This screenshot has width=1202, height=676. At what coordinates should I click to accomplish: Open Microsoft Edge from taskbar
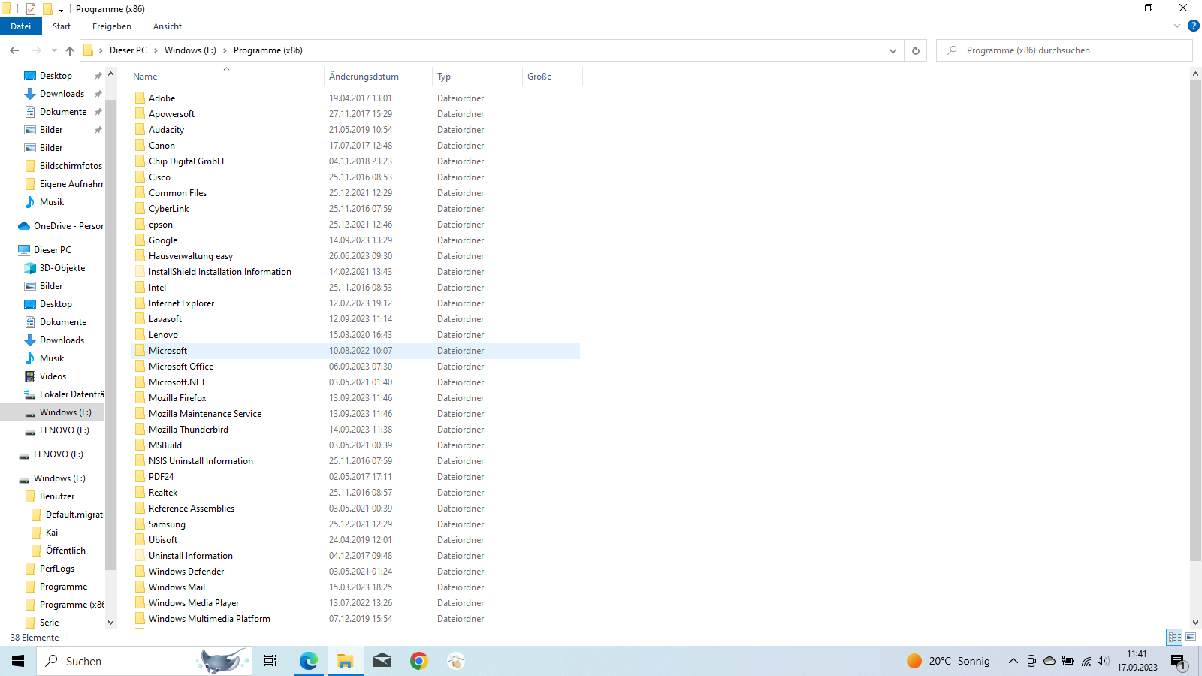click(x=308, y=661)
